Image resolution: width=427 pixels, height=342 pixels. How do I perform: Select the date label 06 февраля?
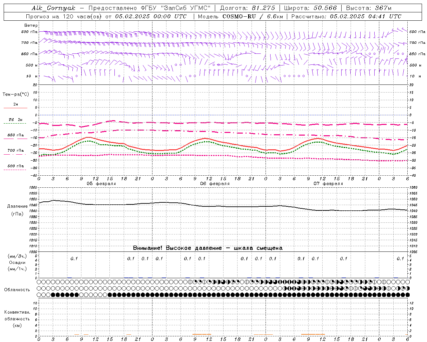(x=215, y=184)
